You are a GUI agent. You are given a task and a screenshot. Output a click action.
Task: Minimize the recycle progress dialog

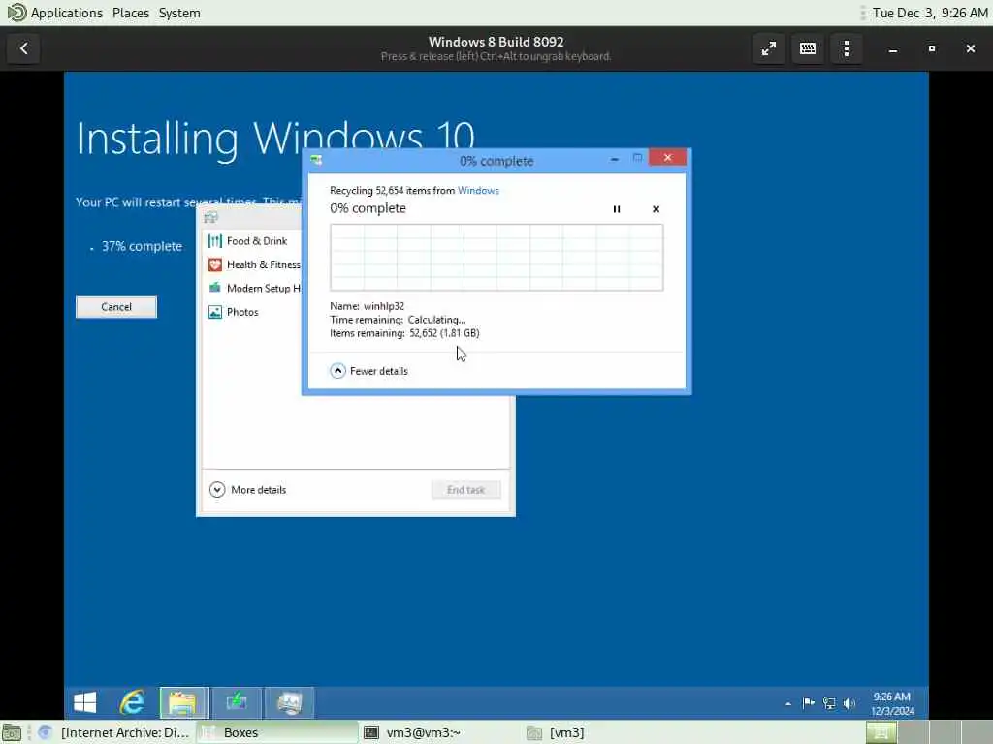614,159
